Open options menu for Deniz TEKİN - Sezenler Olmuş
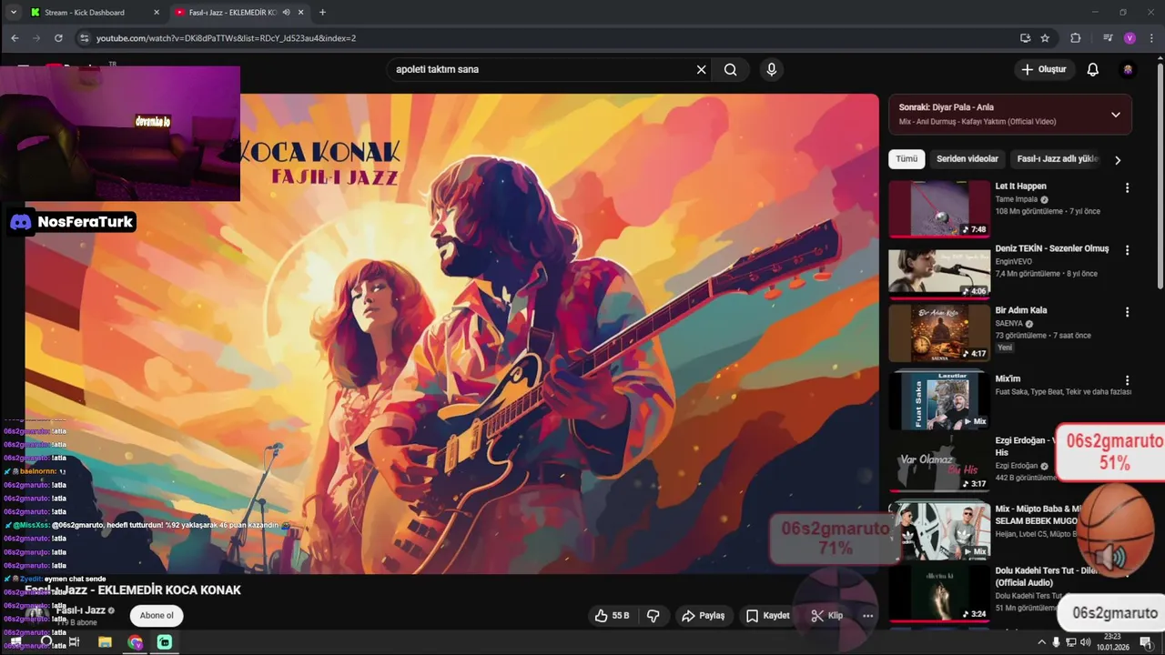 coord(1127,250)
